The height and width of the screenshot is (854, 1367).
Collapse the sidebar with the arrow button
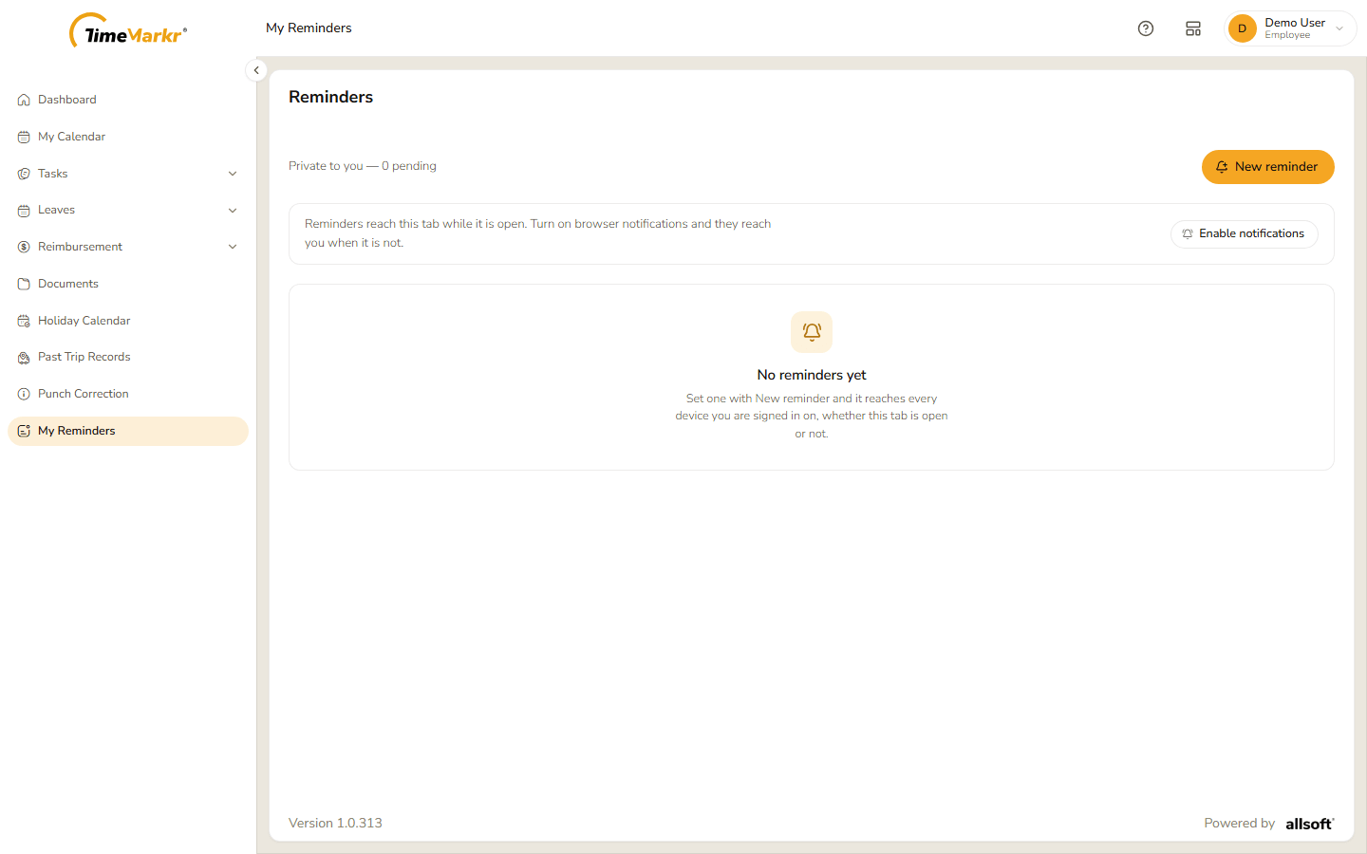click(256, 70)
